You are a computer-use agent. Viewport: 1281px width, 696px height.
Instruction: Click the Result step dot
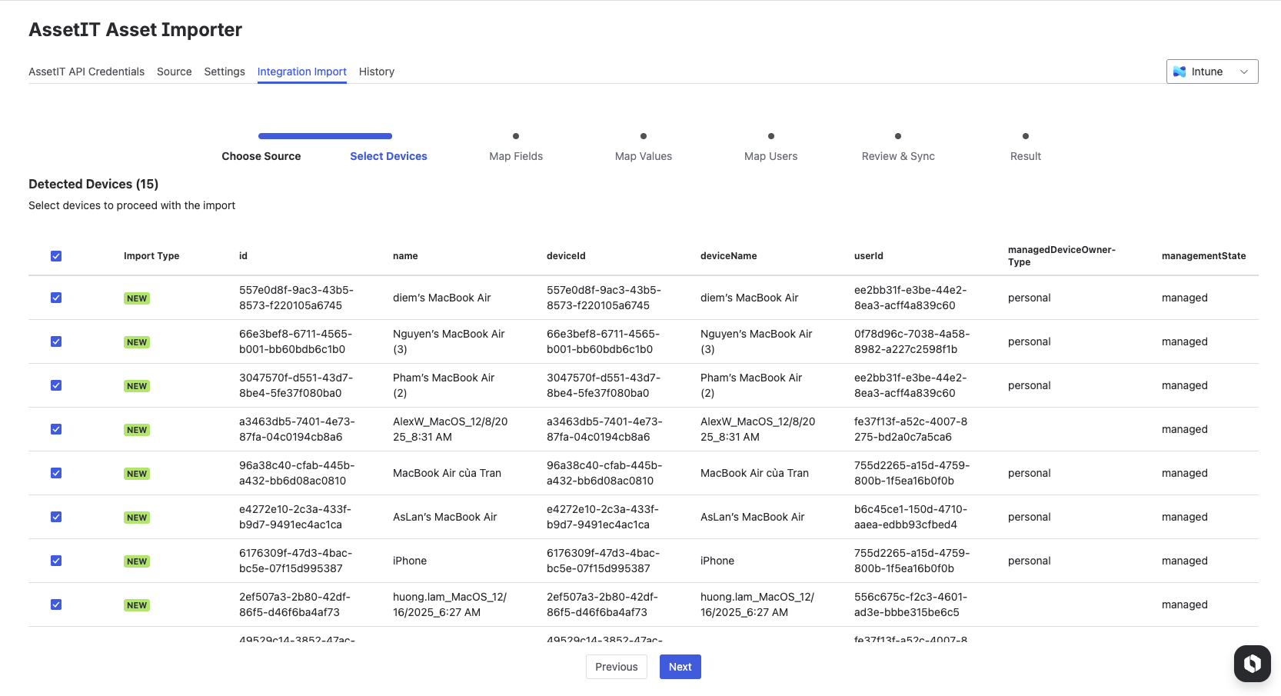(1026, 136)
